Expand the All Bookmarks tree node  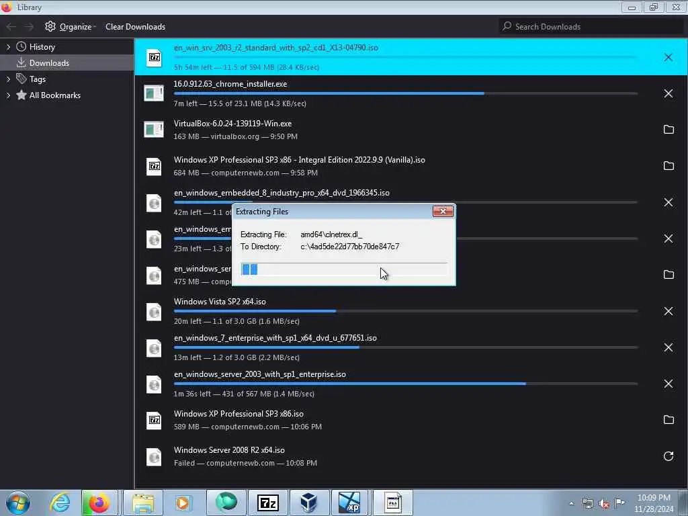(8, 95)
